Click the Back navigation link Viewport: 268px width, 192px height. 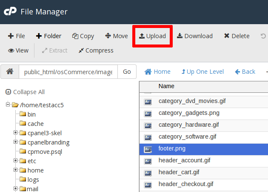[245, 72]
